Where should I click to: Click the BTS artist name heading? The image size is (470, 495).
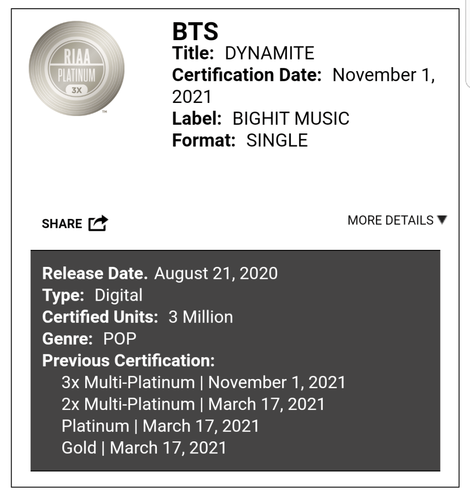[x=195, y=32]
